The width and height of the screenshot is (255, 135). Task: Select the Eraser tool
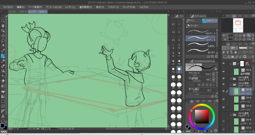pyautogui.click(x=3, y=81)
